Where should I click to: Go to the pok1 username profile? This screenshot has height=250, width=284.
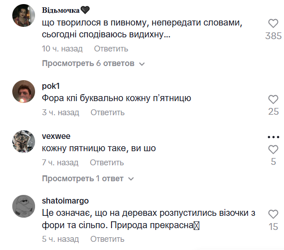click(x=51, y=86)
